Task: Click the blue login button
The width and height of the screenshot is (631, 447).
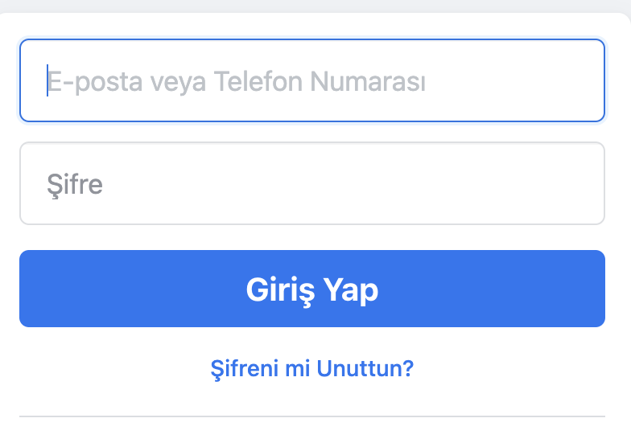Action: coord(311,289)
